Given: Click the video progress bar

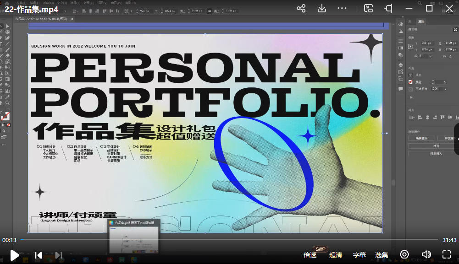Looking at the screenshot, I should [x=229, y=239].
